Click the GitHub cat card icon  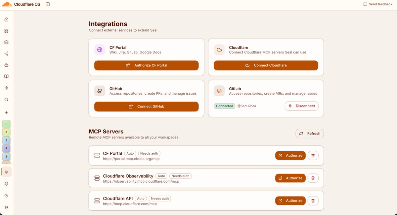click(x=100, y=91)
